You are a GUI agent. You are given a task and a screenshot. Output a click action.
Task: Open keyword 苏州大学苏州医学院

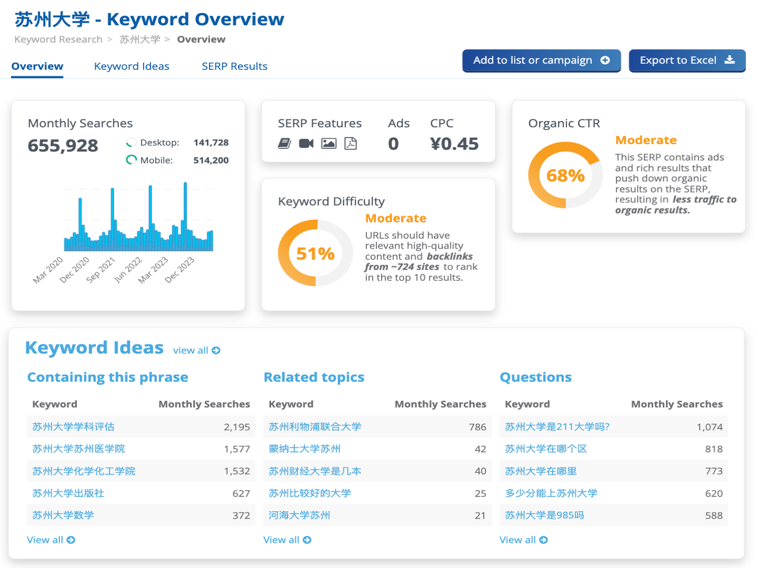click(x=78, y=449)
